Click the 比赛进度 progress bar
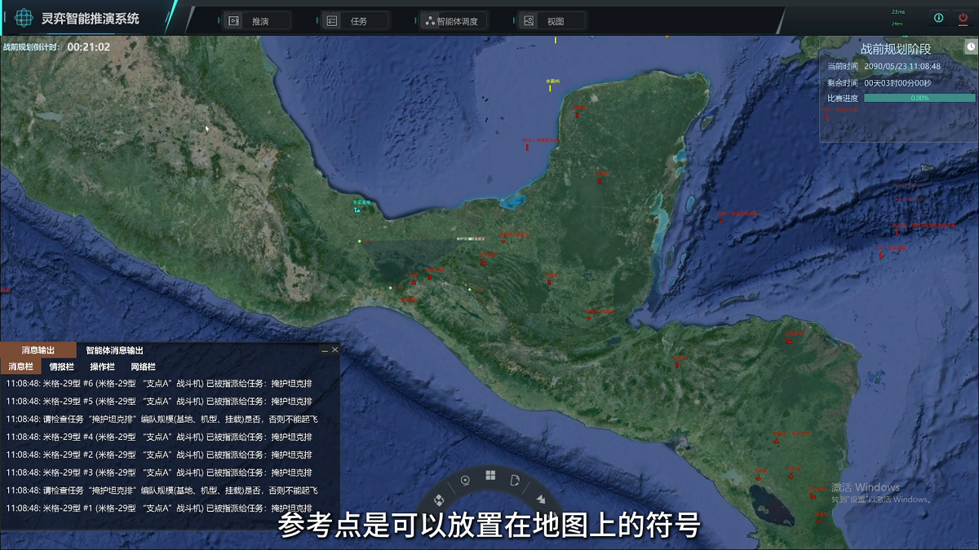Image resolution: width=979 pixels, height=550 pixels. (919, 98)
